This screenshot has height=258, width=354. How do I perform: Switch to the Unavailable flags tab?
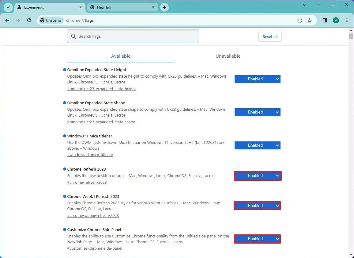coord(228,56)
